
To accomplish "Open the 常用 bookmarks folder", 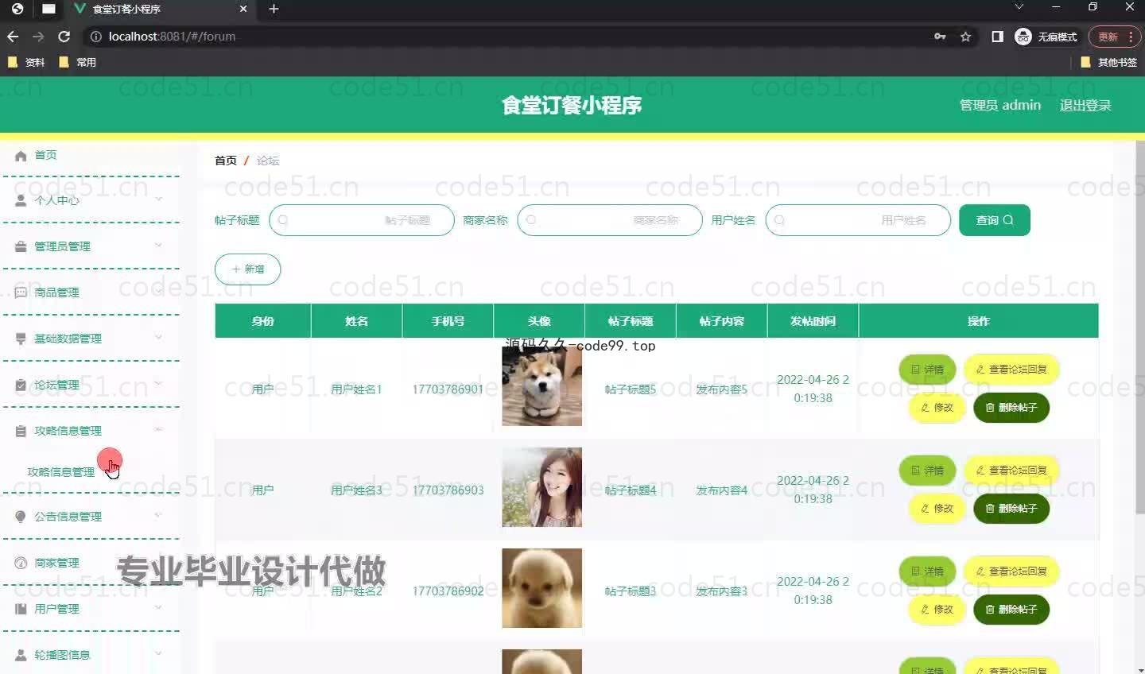I will [78, 62].
